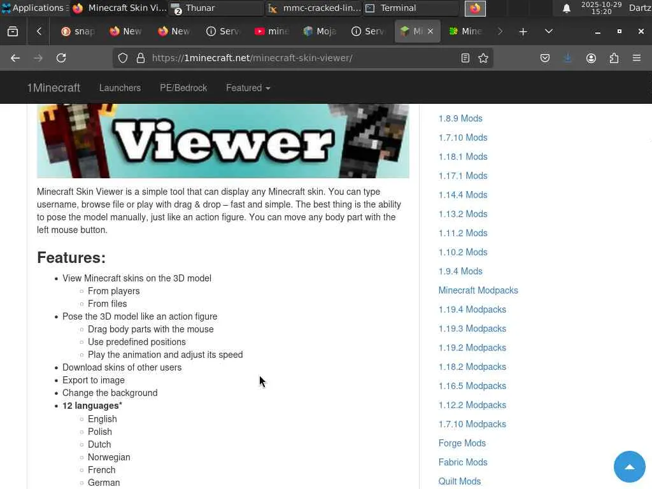Click the 'Export to image' text
This screenshot has height=489, width=652.
[94, 381]
